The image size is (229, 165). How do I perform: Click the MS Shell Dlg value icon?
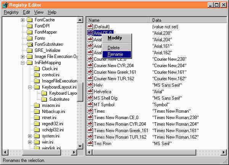(90, 98)
